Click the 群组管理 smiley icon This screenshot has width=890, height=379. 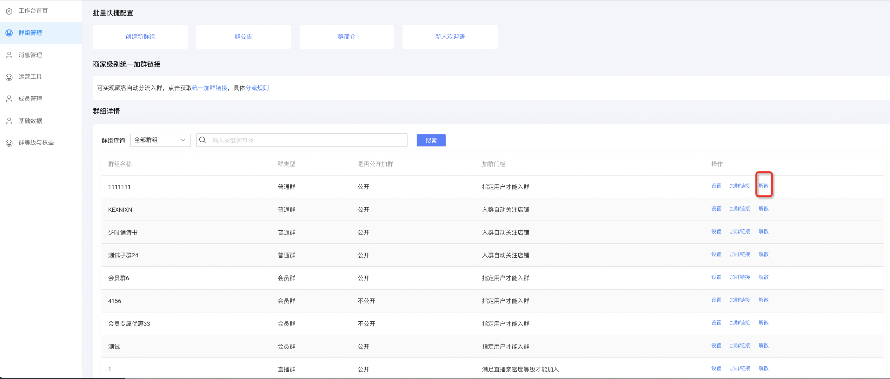9,33
